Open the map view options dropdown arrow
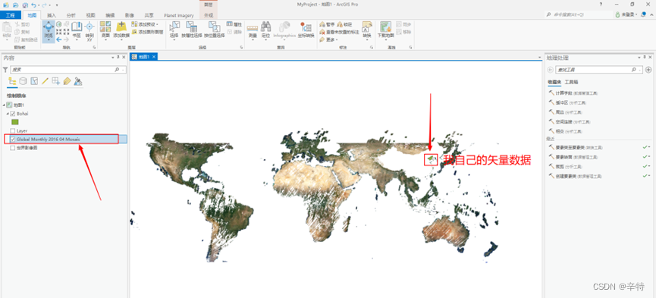Screen dimensions: 656x298 click(540, 57)
